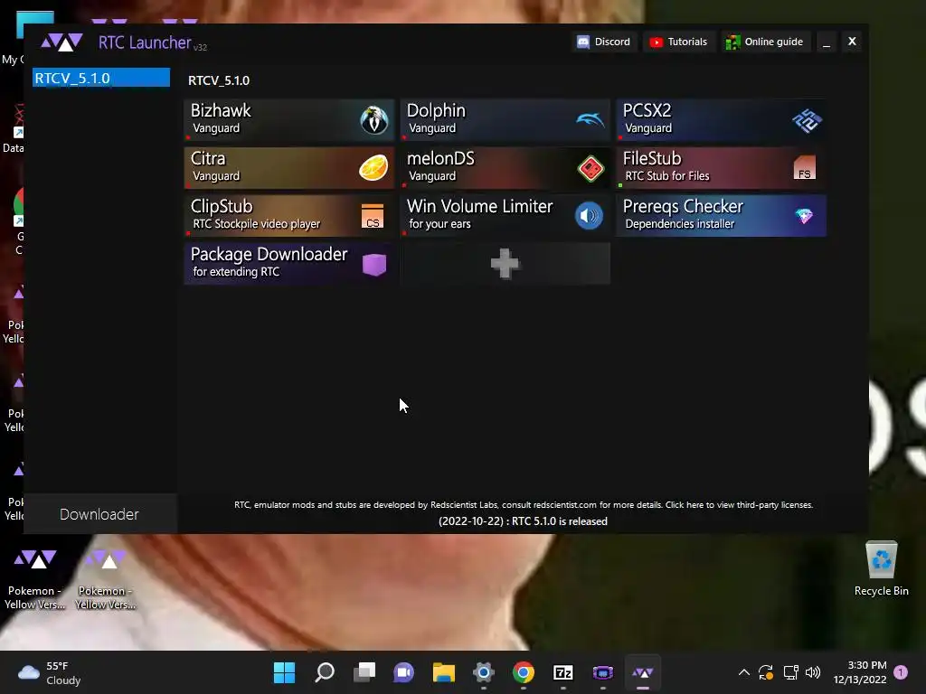Launch Citra Vanguard tile

pyautogui.click(x=288, y=167)
